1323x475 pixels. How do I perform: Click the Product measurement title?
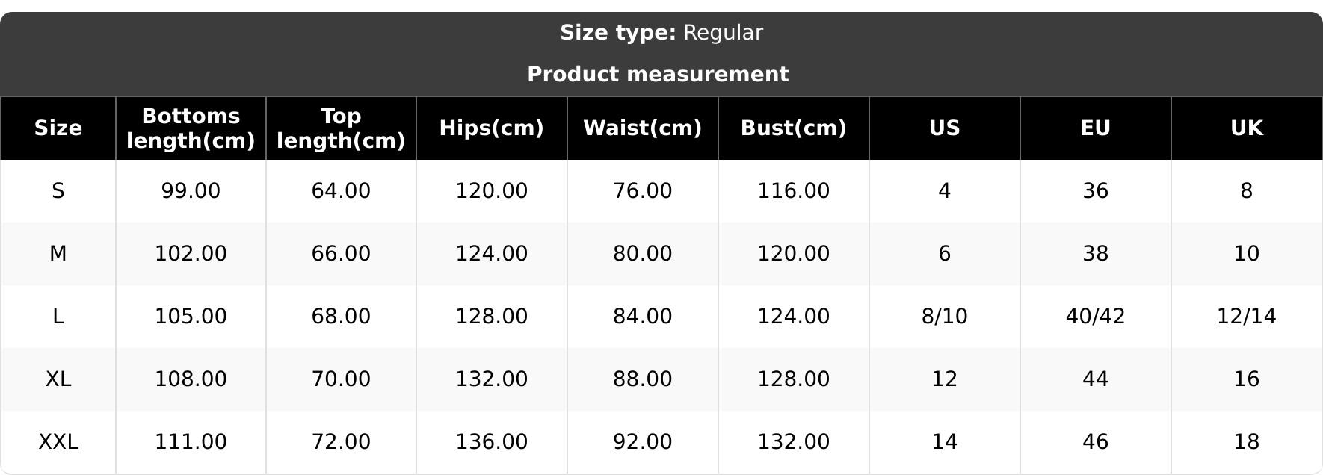coord(658,75)
